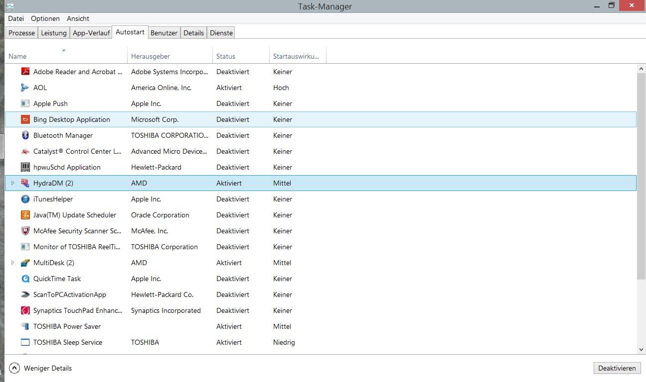This screenshot has height=382, width=646.
Task: Click the Hoch impact value for AOL
Action: tap(281, 88)
